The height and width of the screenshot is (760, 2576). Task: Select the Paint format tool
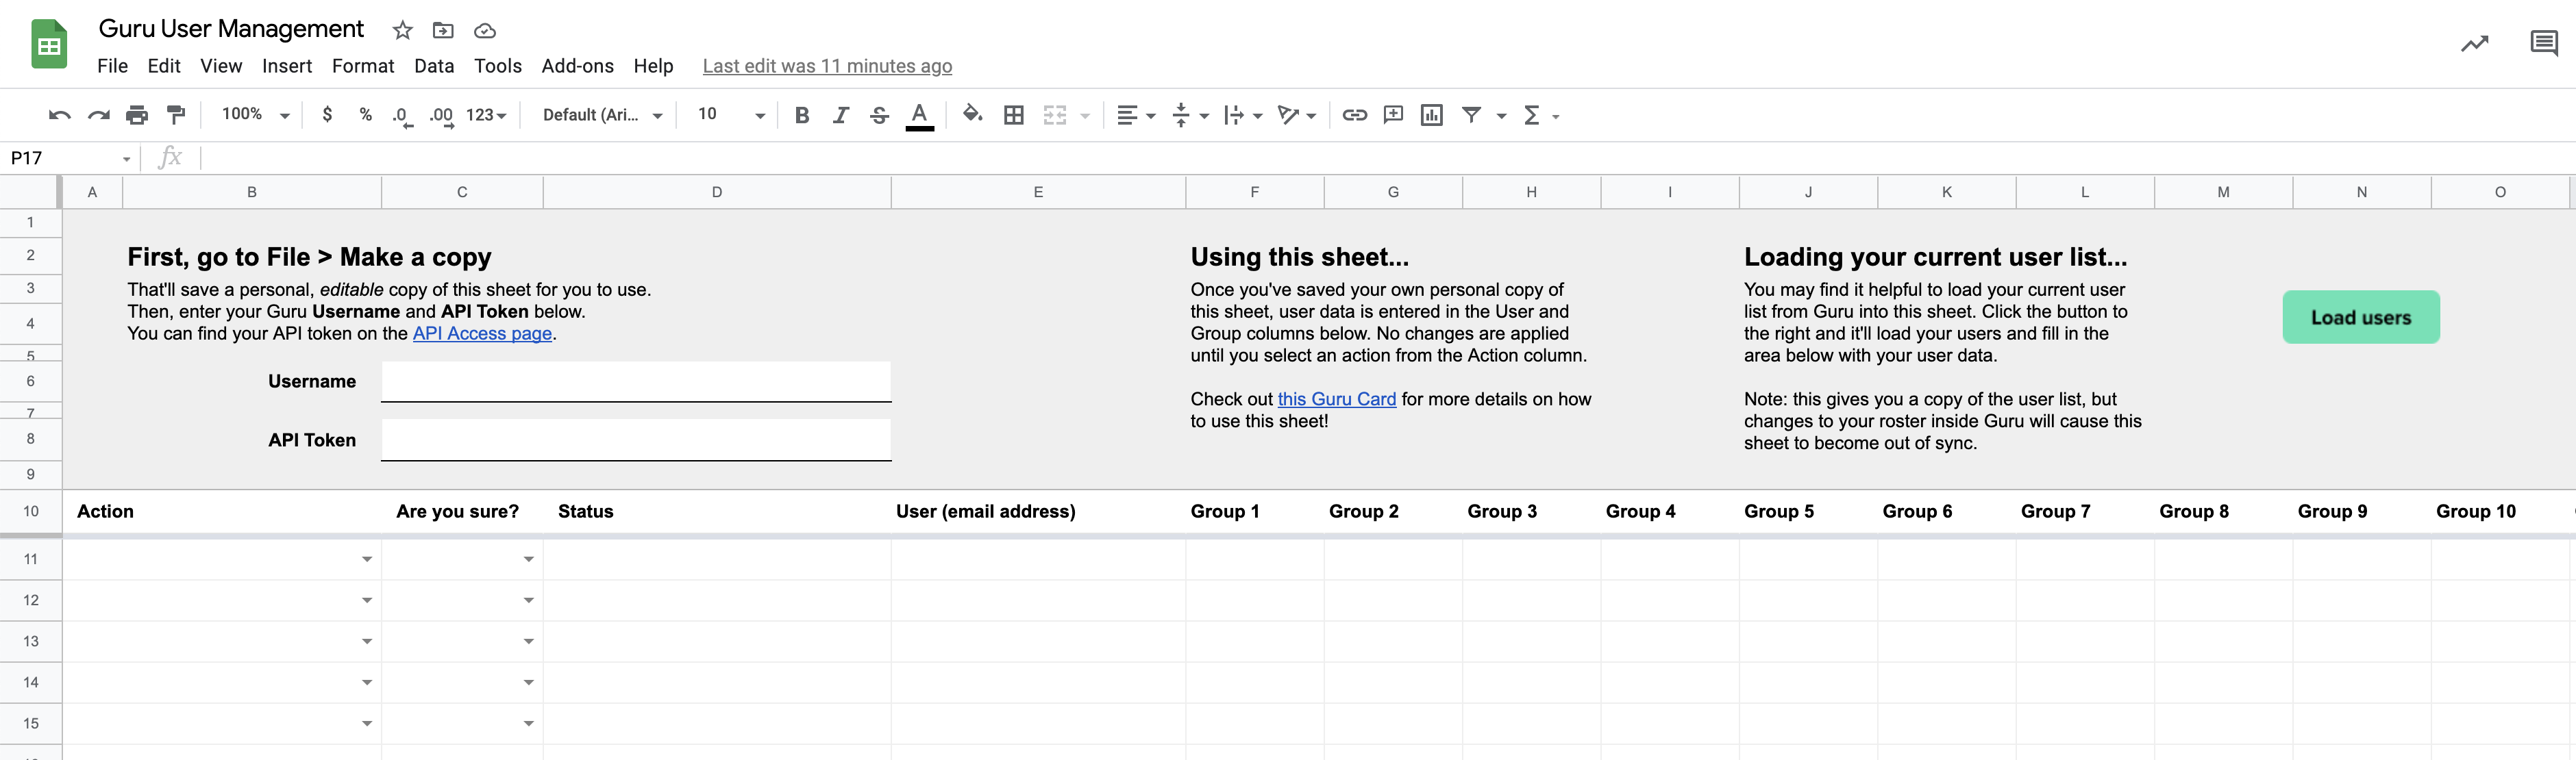click(176, 115)
